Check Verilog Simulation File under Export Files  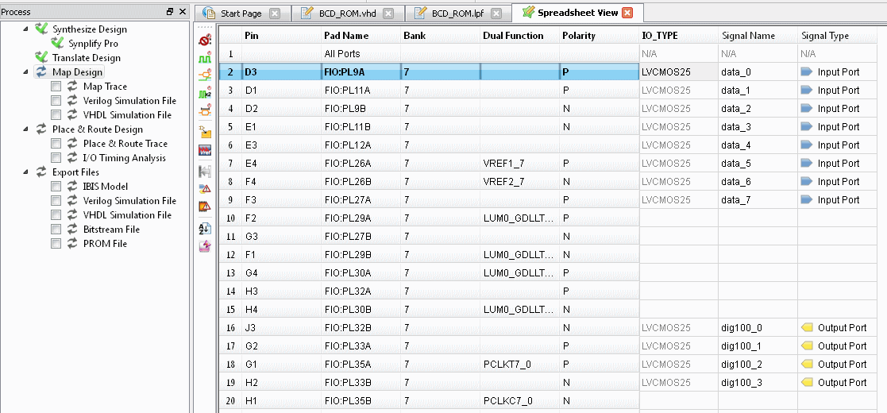56,201
